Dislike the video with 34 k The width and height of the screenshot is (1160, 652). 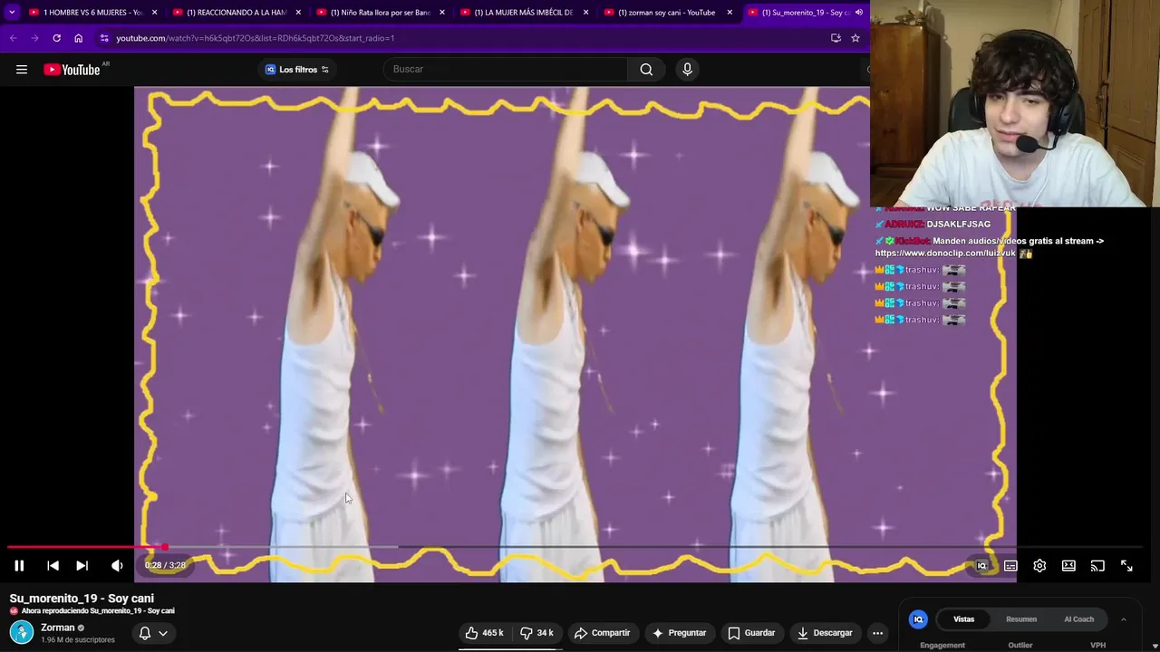pos(536,633)
